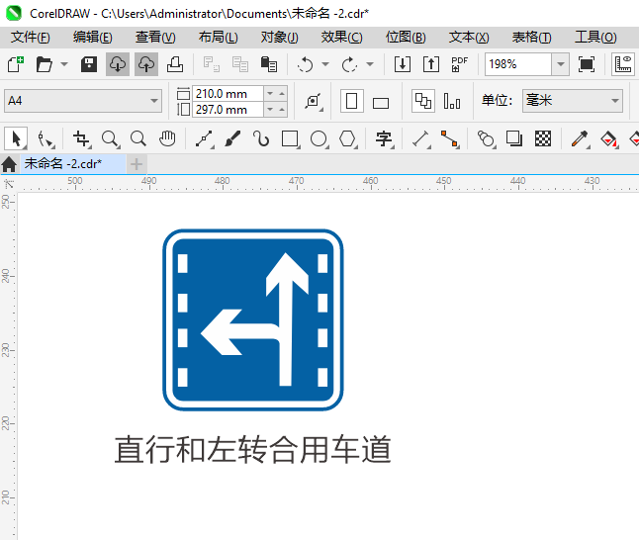Open a file with the folder icon
The width and height of the screenshot is (639, 540).
(44, 64)
